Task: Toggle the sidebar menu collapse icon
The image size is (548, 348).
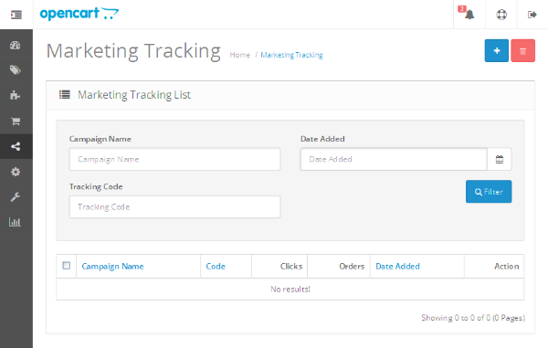Action: 16,15
